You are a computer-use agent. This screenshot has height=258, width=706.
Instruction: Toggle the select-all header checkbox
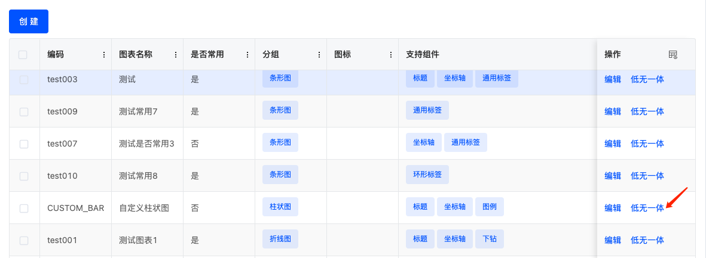pos(23,55)
